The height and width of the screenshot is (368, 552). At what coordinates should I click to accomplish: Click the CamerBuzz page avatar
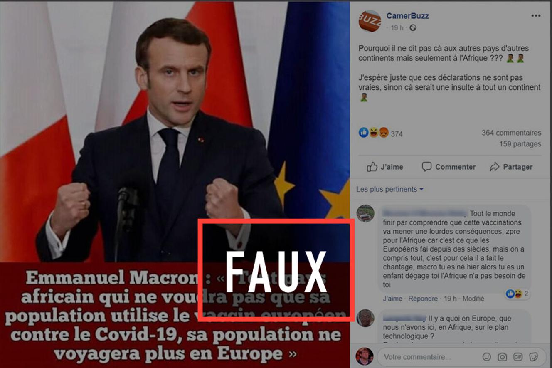tap(370, 21)
